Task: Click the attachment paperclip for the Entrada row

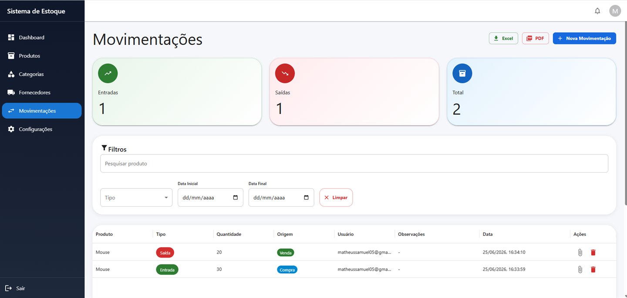Action: 580,269
